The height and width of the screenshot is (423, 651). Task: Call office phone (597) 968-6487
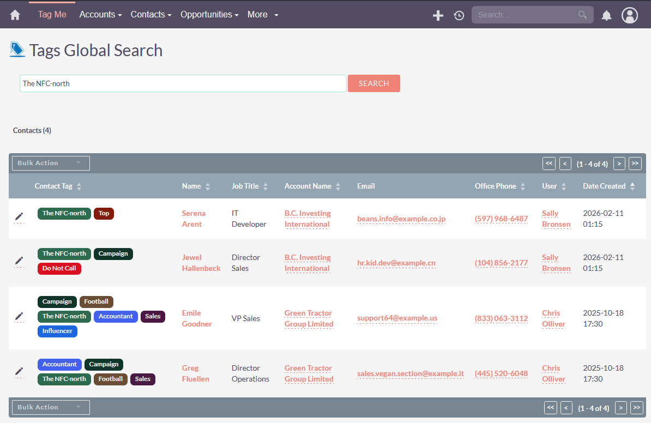point(501,219)
